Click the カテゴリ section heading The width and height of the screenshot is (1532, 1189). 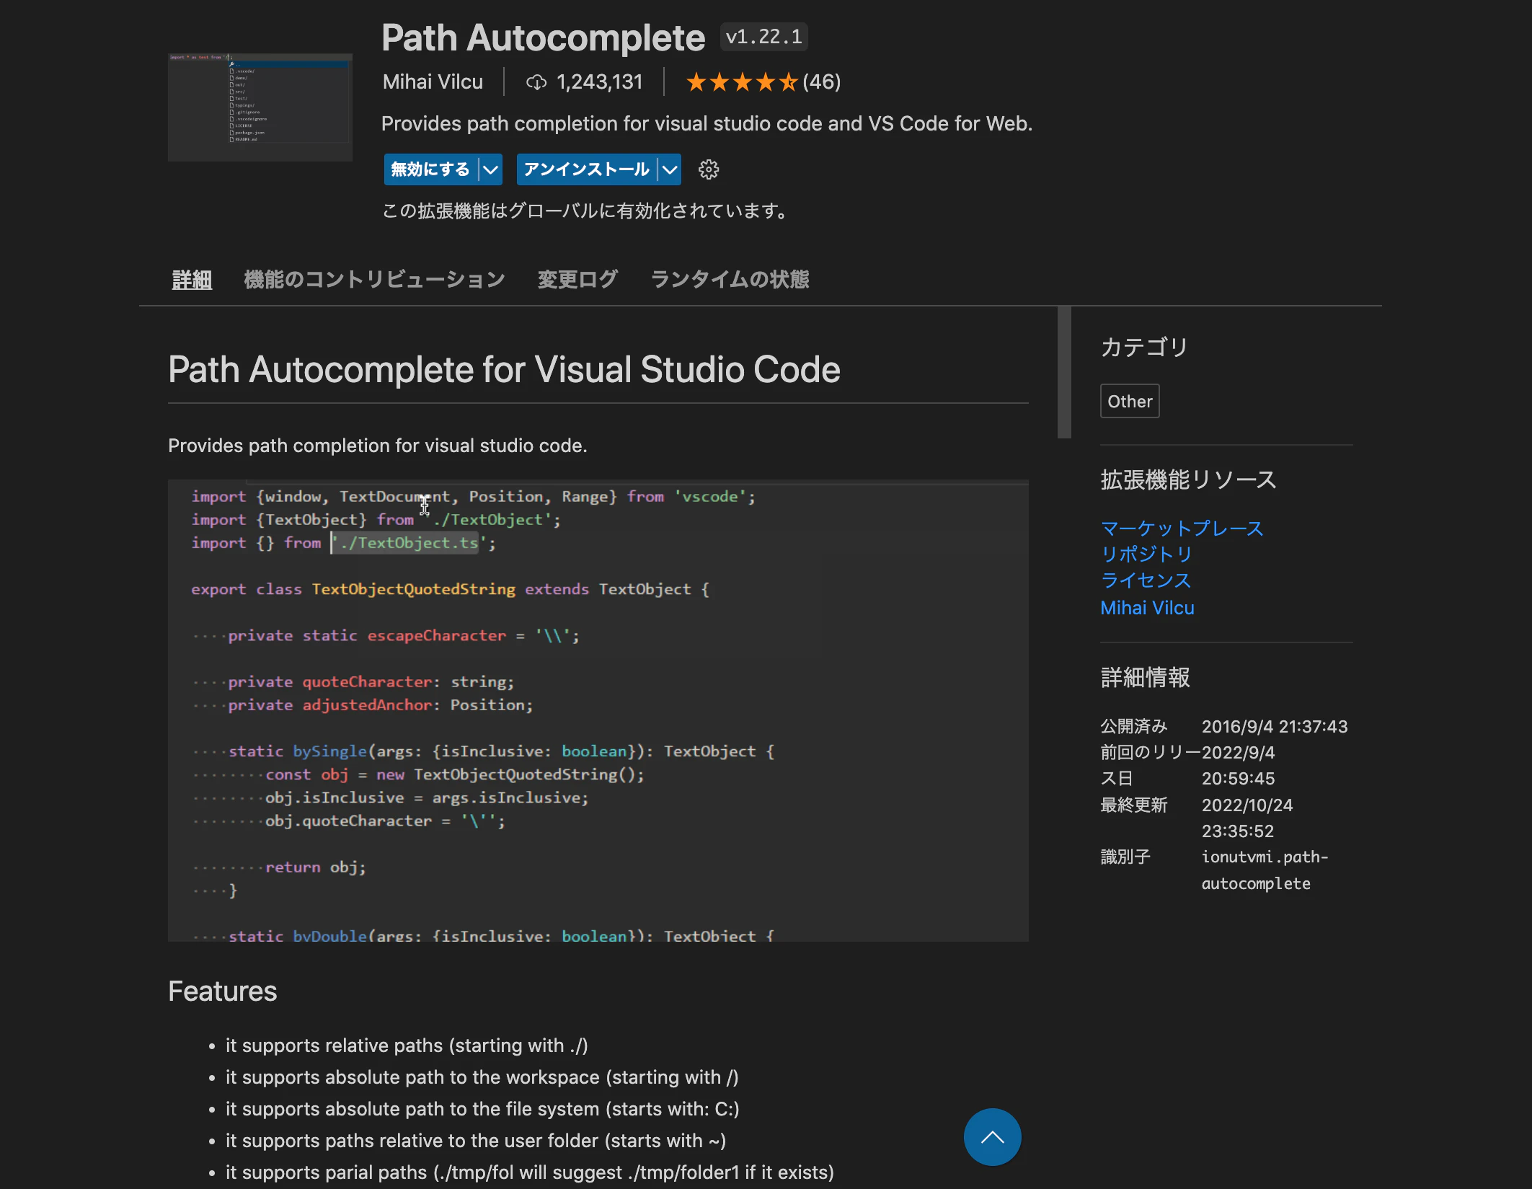tap(1144, 348)
